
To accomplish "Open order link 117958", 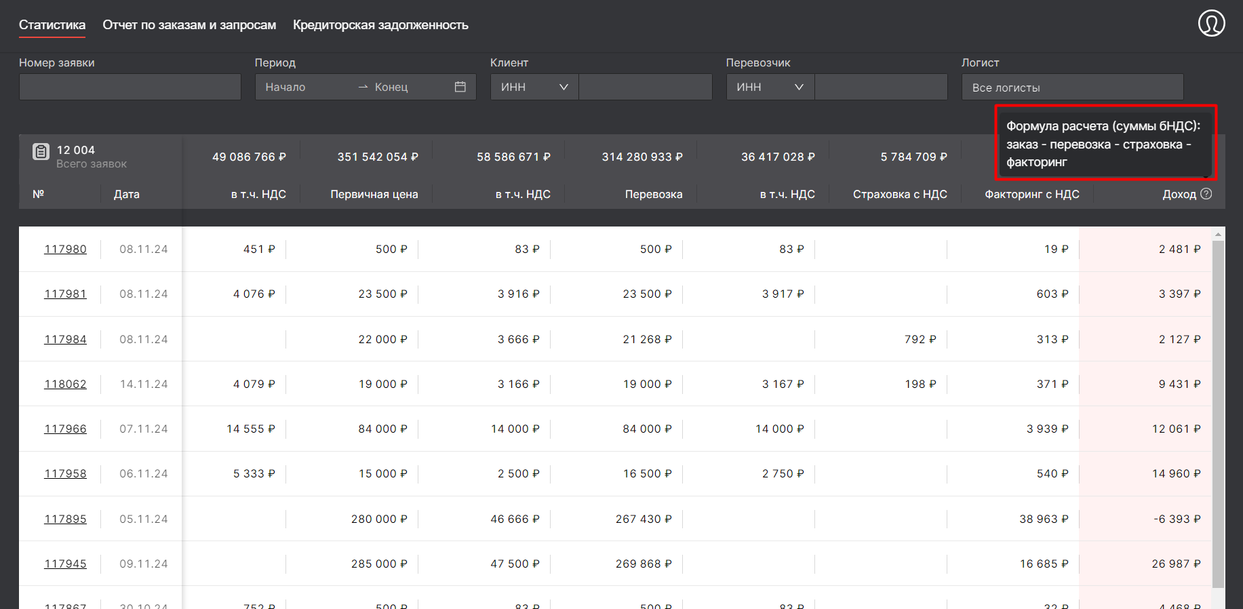I will point(66,473).
